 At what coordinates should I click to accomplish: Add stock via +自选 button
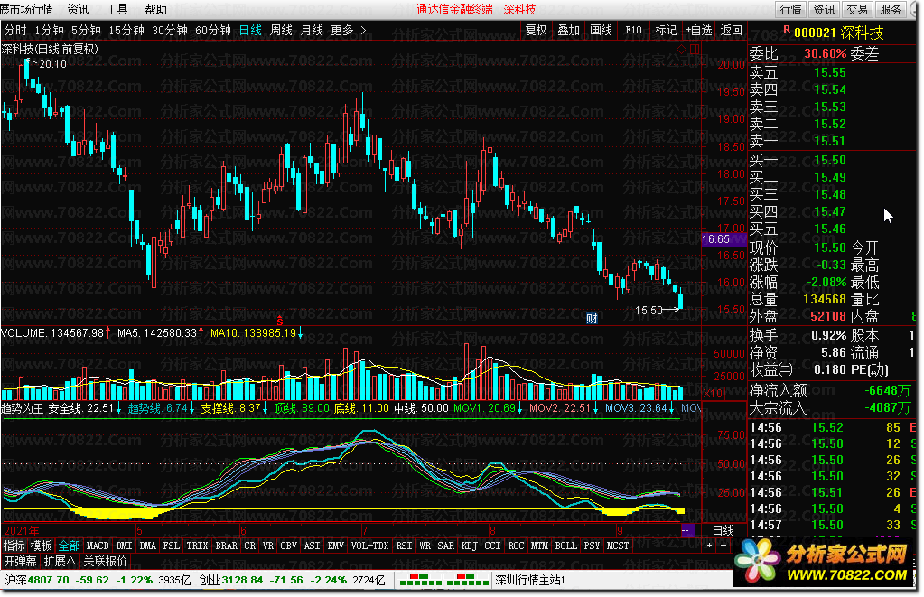(699, 30)
